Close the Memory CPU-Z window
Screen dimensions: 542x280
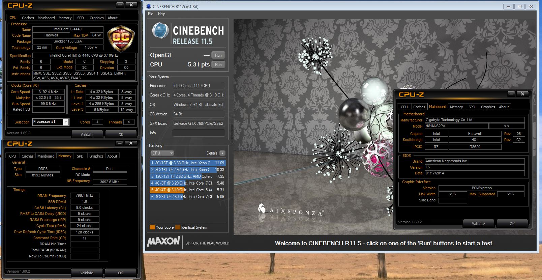coord(131,143)
